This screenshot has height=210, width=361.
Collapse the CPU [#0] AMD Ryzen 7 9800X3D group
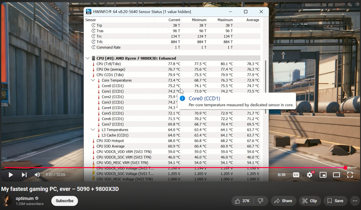point(87,58)
